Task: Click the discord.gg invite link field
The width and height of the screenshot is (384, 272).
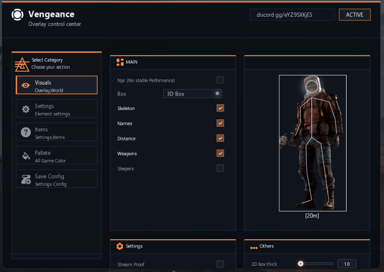Action: tap(292, 15)
